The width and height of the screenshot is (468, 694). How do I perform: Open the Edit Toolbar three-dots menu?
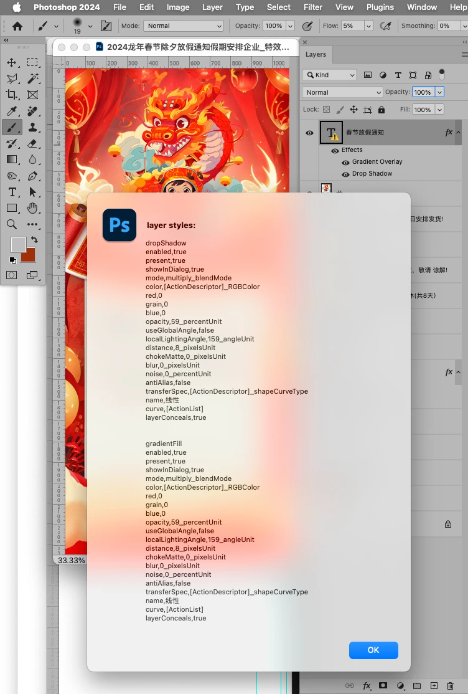(32, 224)
